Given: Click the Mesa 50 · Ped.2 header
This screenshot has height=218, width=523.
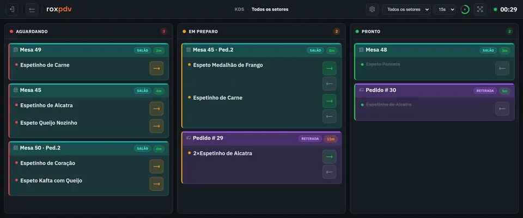Looking at the screenshot, I should [89, 148].
